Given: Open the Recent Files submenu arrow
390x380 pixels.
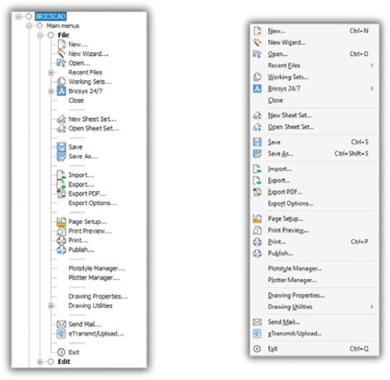Looking at the screenshot, I should pos(371,65).
